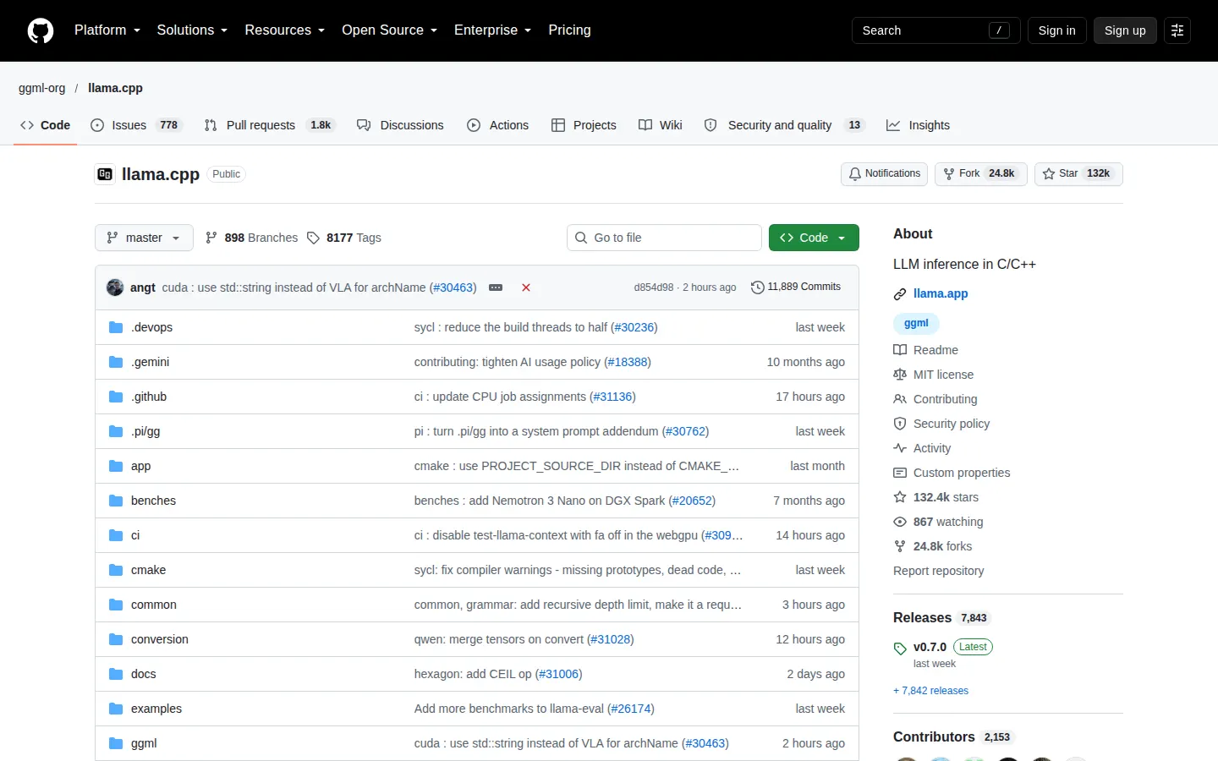Click angt's avatar image

115,287
